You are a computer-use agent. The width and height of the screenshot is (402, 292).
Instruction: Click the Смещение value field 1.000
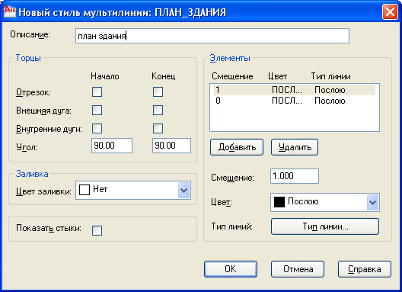tap(295, 176)
